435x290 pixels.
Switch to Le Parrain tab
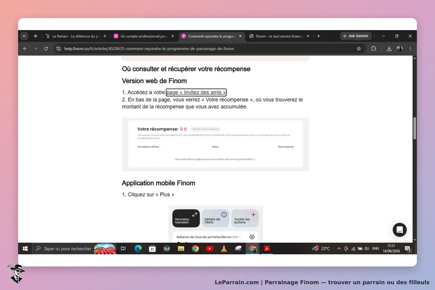76,36
